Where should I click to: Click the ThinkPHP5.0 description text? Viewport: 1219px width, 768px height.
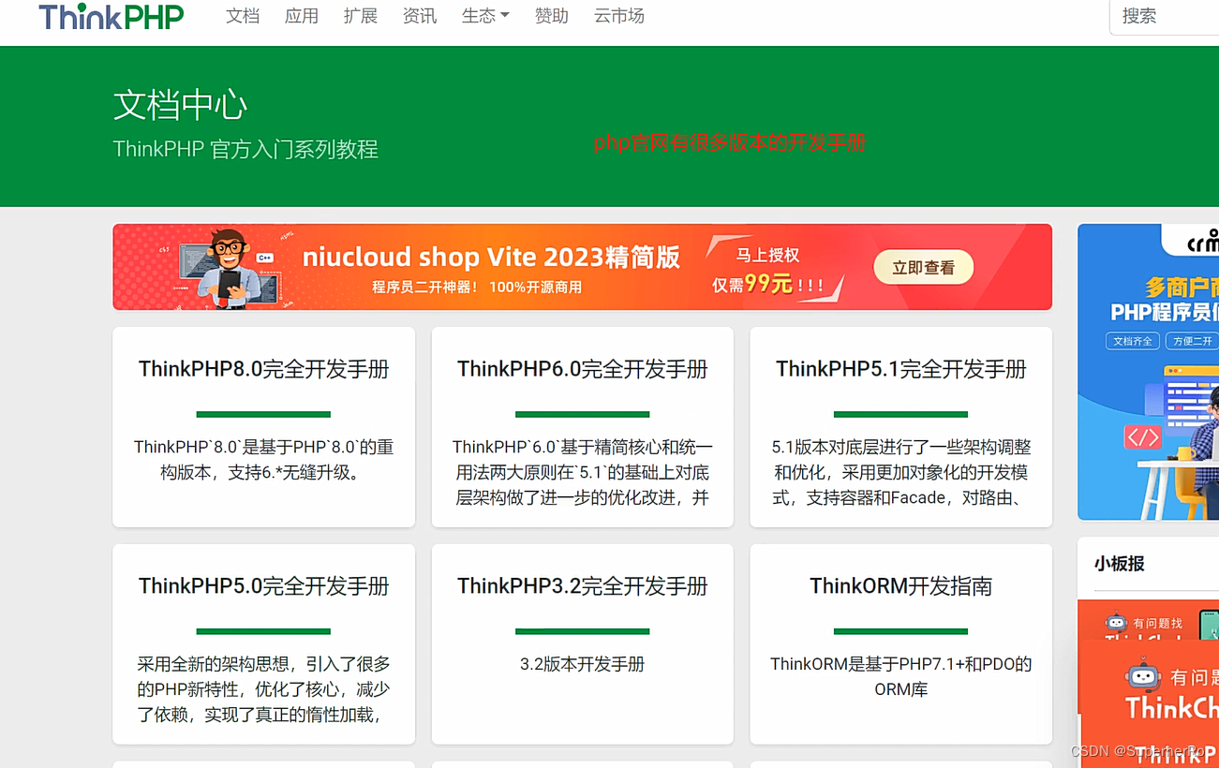click(263, 689)
